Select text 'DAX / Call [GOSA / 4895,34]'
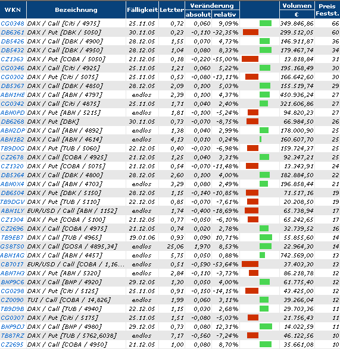This screenshot has height=349, width=340. [x=72, y=246]
